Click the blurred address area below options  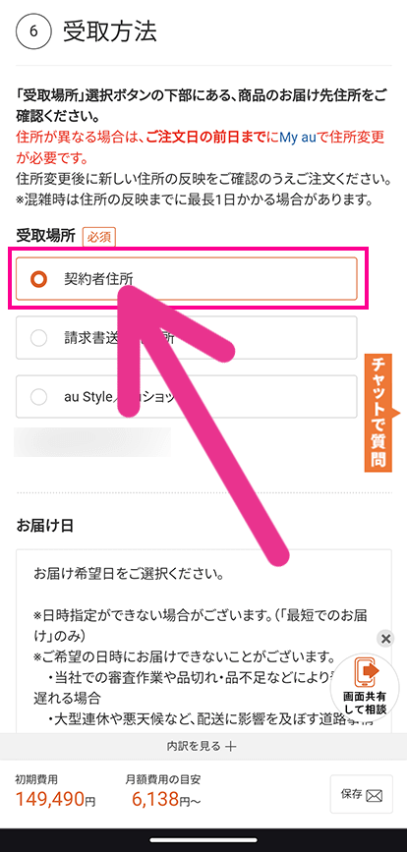pyautogui.click(x=92, y=442)
